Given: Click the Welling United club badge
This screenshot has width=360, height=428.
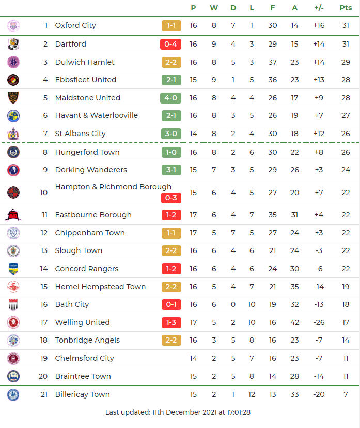Looking at the screenshot, I should pyautogui.click(x=13, y=322).
